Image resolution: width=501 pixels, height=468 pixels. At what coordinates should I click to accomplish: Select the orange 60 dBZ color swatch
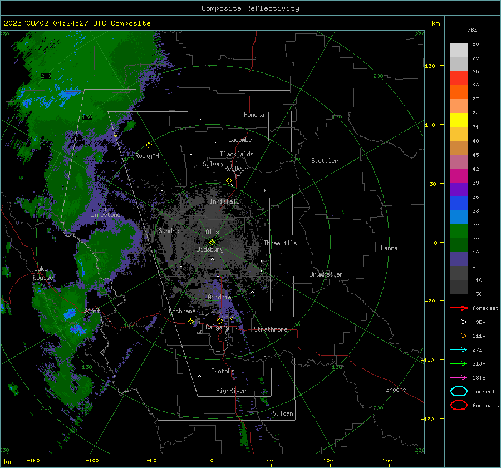tap(459, 92)
